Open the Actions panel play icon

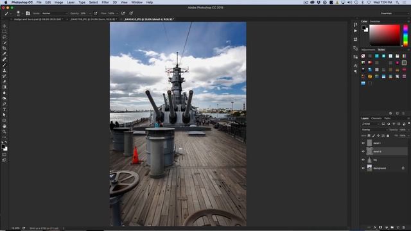point(355,31)
